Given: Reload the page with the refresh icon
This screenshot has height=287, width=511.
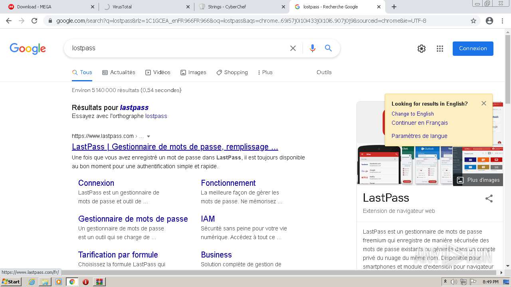Looking at the screenshot, I should pos(34,21).
